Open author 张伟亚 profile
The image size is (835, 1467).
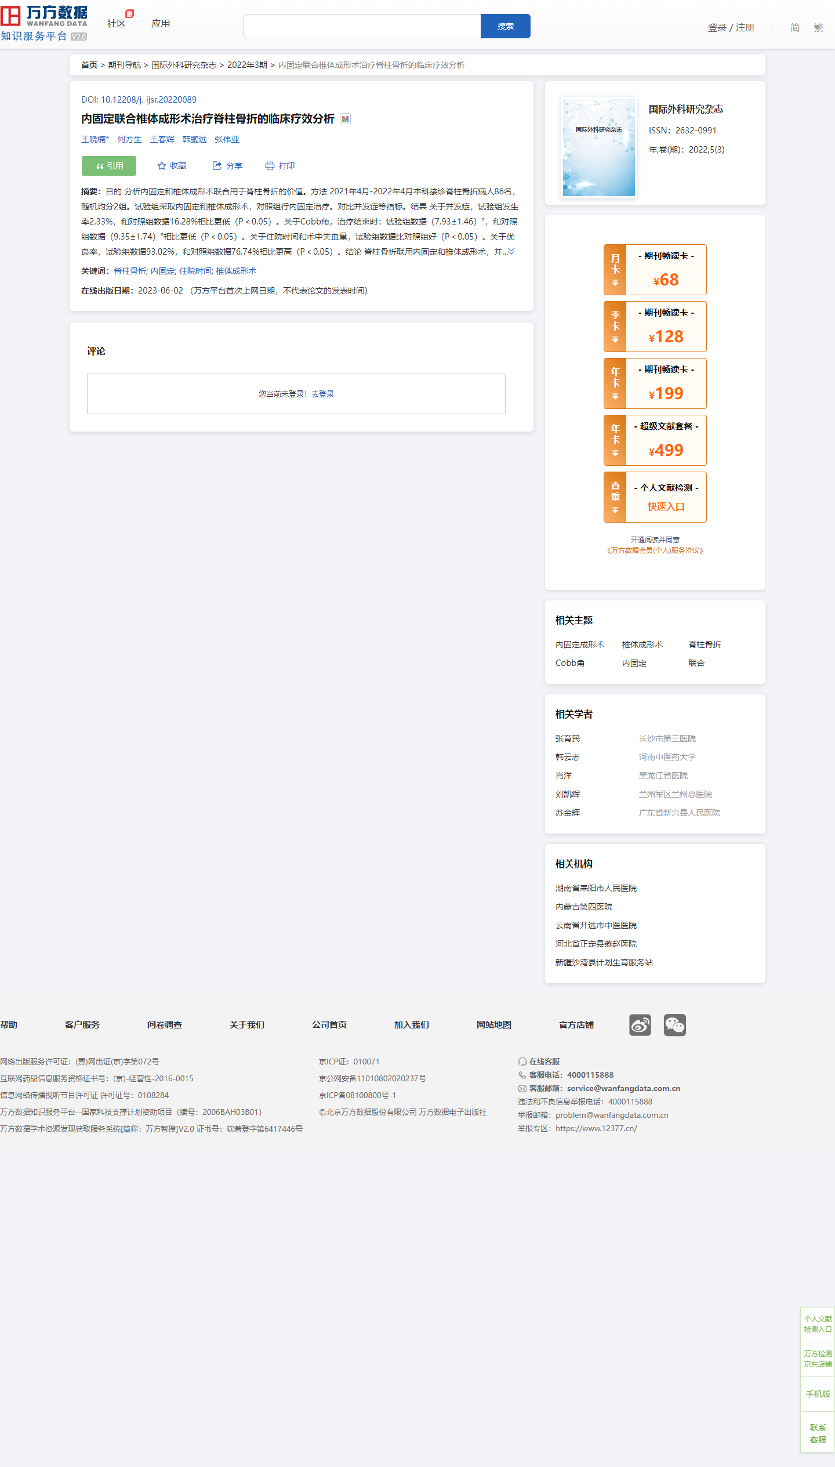pyautogui.click(x=227, y=139)
